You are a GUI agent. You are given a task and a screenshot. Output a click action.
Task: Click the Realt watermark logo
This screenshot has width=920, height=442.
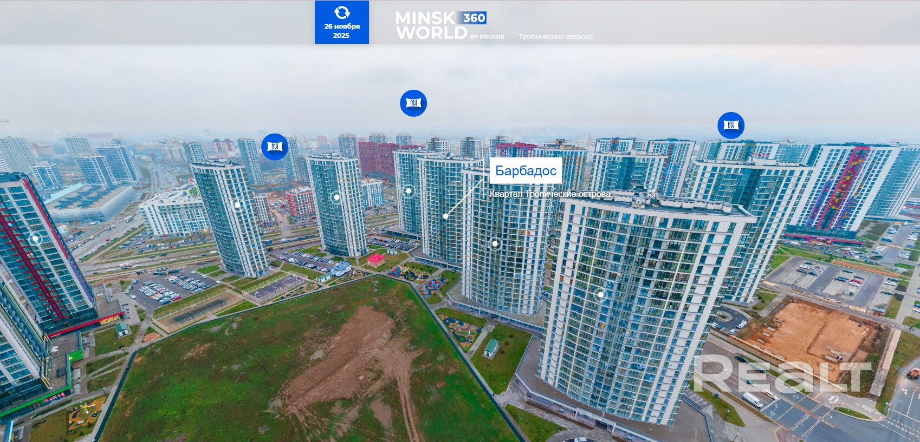tap(782, 374)
